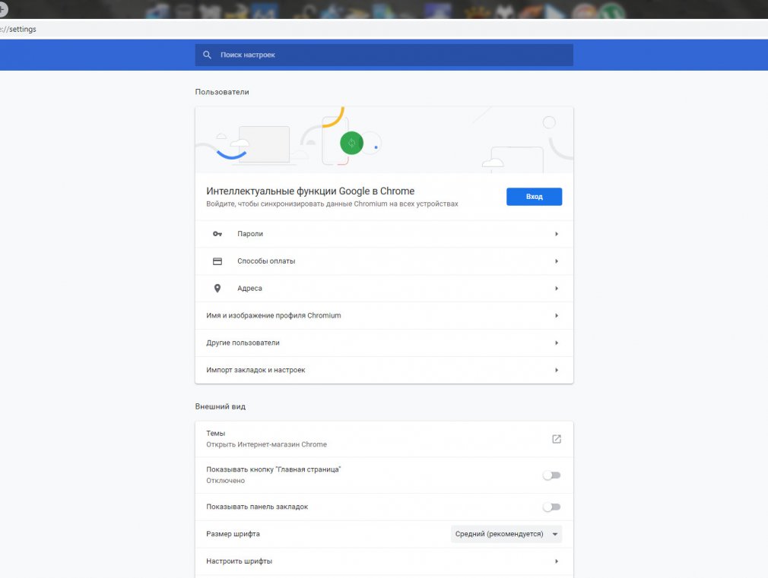
Task: Click the Темы label
Action: point(215,434)
